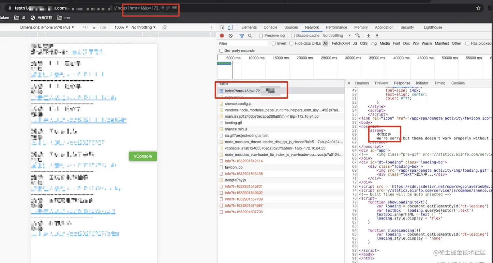Enable Hide data URLs checkbox
Image resolution: width=493 pixels, height=263 pixels.
[291, 44]
